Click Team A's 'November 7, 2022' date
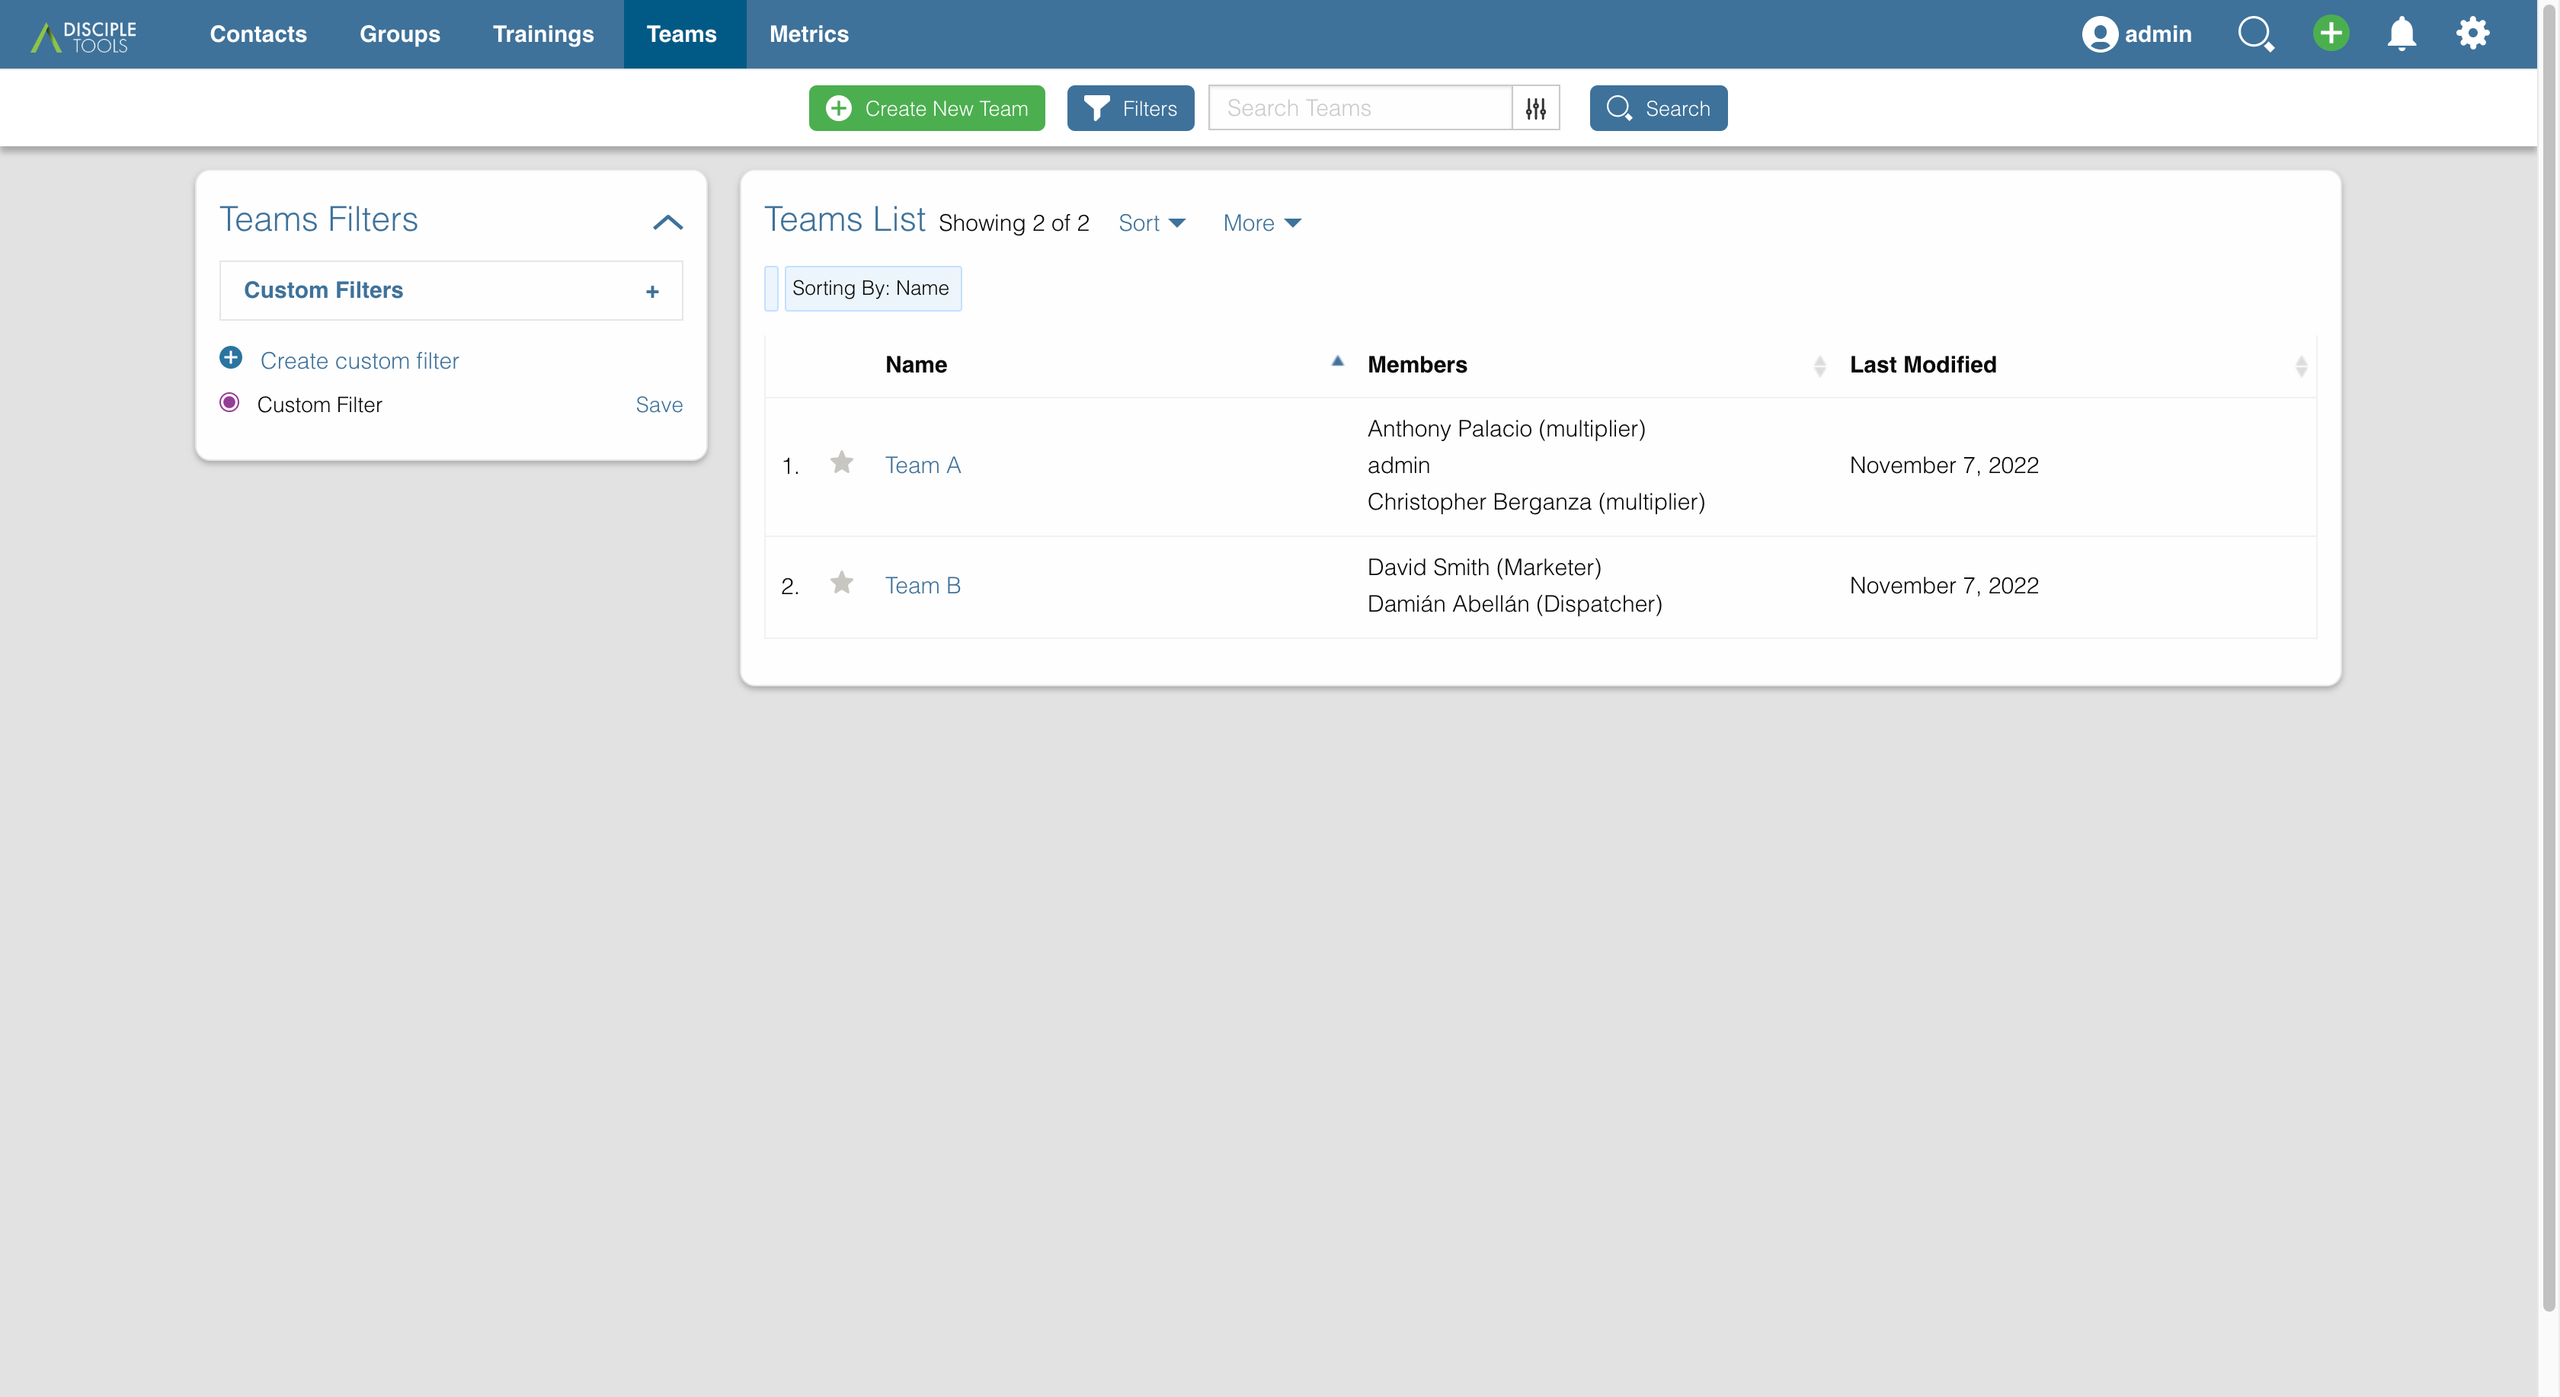The height and width of the screenshot is (1397, 2560). (1944, 465)
